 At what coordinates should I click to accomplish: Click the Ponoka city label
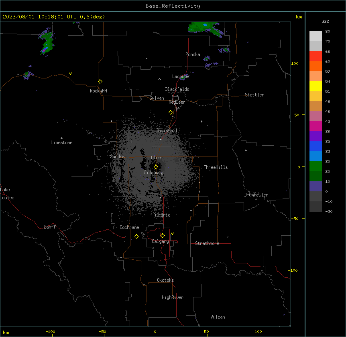coord(193,54)
